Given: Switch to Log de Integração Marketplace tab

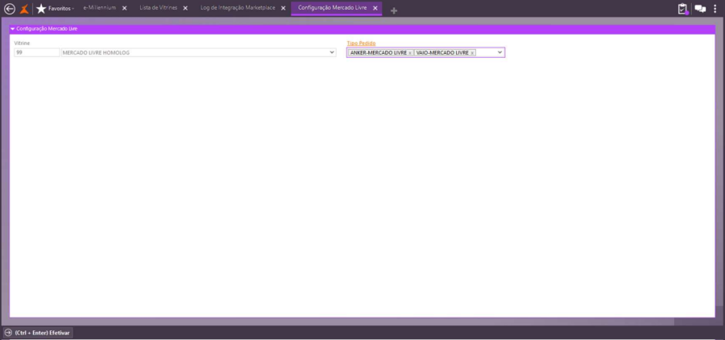Looking at the screenshot, I should (x=238, y=8).
